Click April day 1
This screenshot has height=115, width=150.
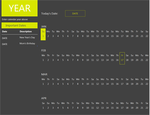pyautogui.click(x=43, y=108)
